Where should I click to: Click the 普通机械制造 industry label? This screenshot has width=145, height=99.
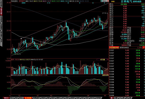point(124,48)
